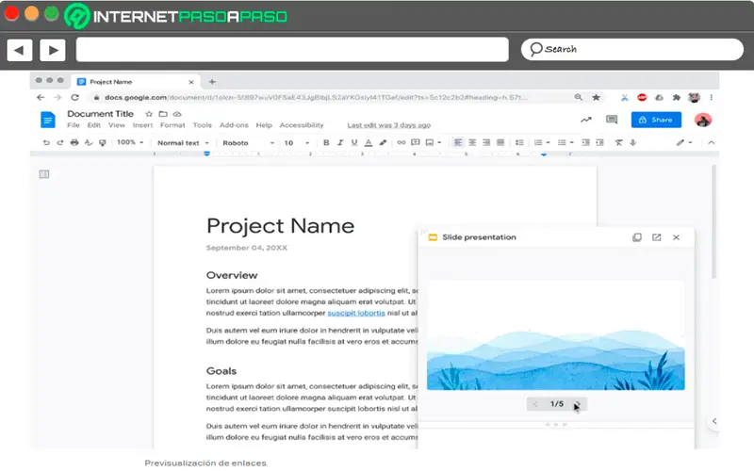Select center align

472,142
